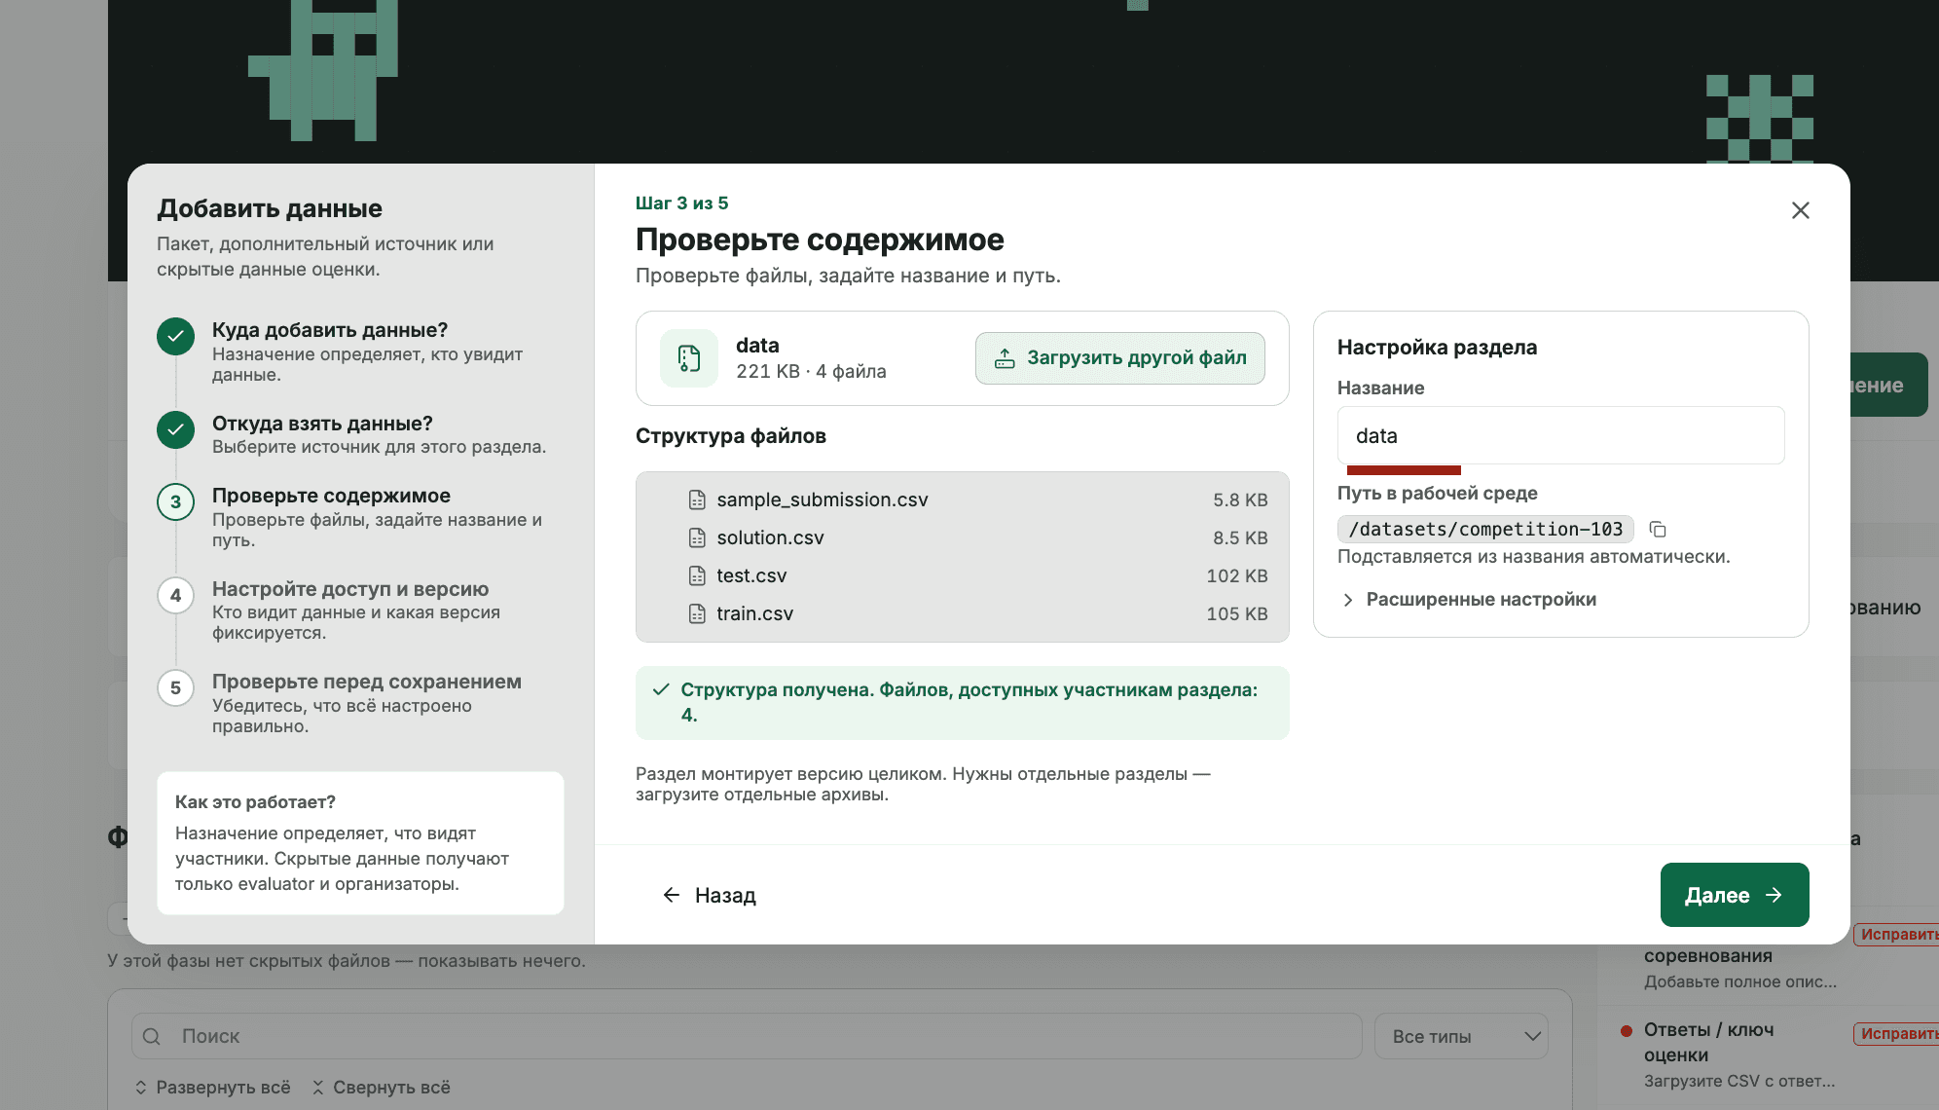
Task: Click the Поиск search field
Action: coord(747,1036)
